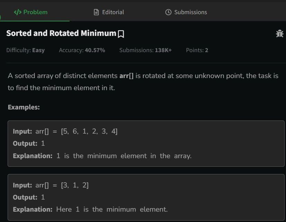The height and width of the screenshot is (222, 286).
Task: Click the Submissions 138K+ statistic
Action: (x=145, y=50)
